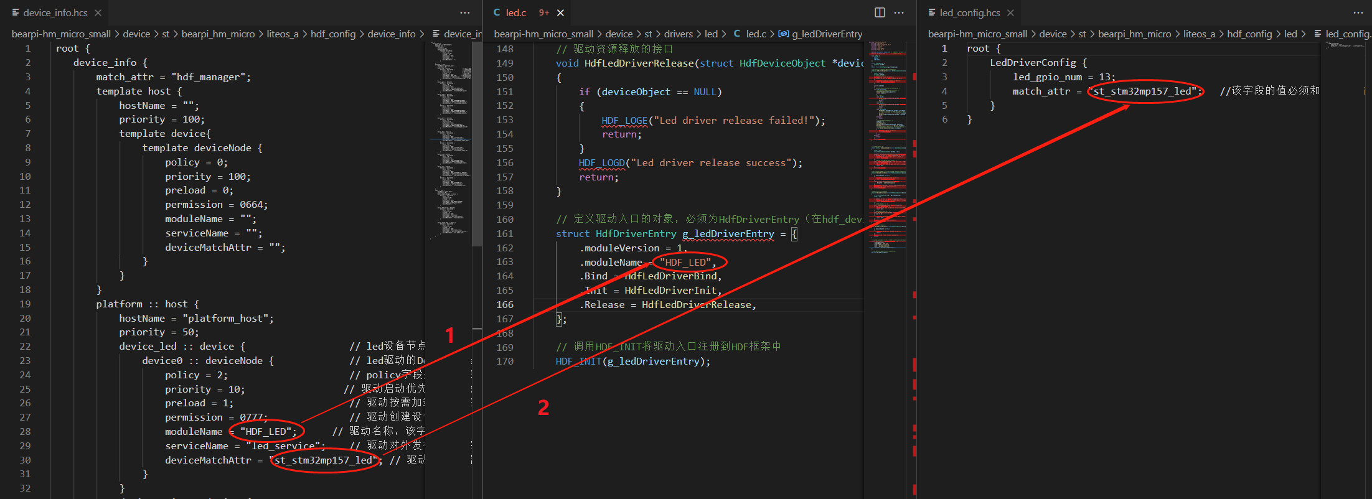The width and height of the screenshot is (1372, 499).
Task: Click hostName = "platform_host" line
Action: coord(196,318)
